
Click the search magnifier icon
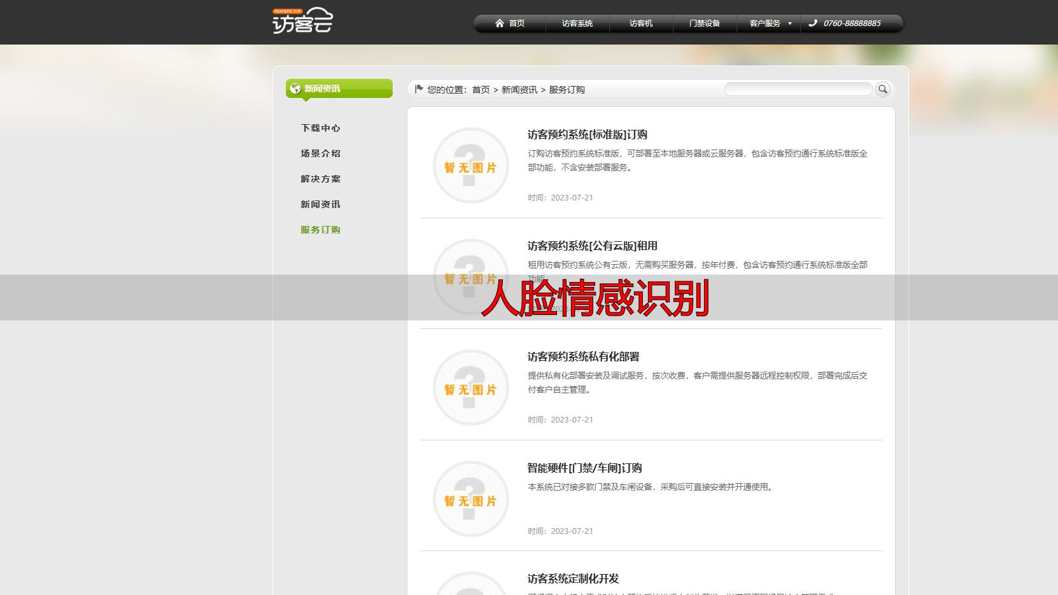[x=883, y=89]
